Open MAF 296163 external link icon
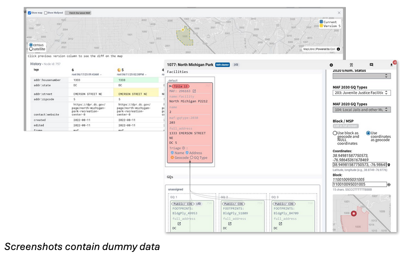Screen dimensions: 403x257 click(194, 91)
